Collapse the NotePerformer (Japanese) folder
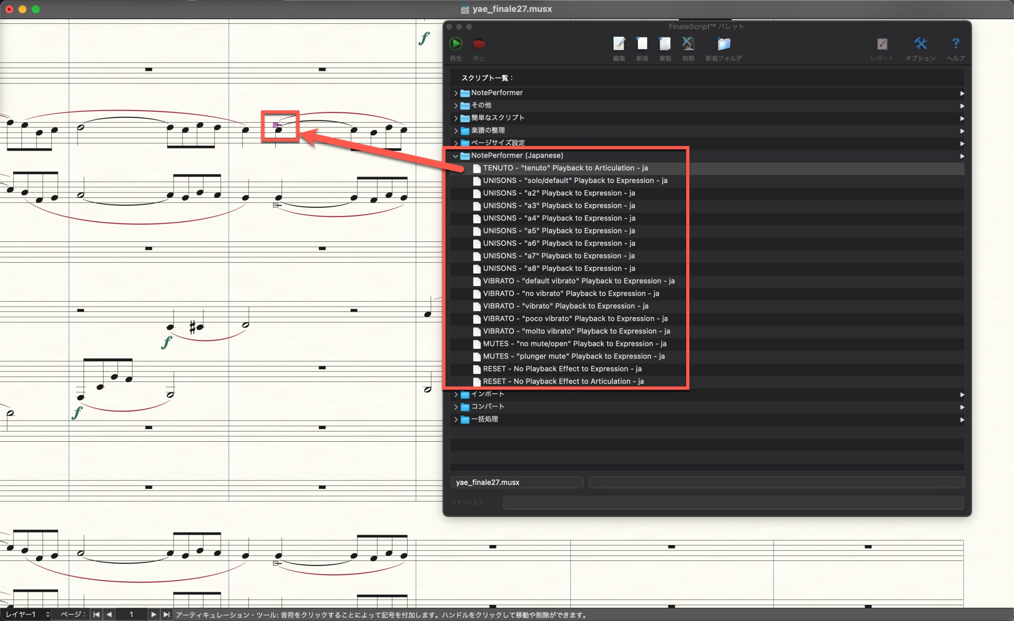The image size is (1014, 621). click(456, 156)
